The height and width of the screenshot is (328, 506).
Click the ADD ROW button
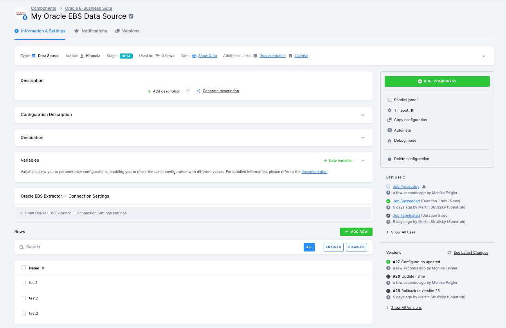[x=356, y=232]
